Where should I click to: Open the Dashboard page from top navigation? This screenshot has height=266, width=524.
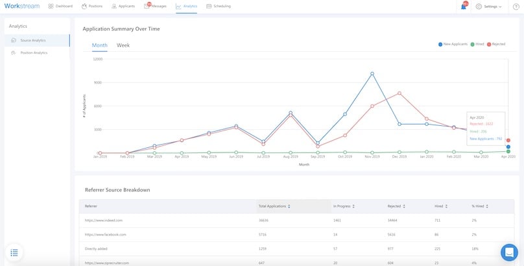click(60, 6)
